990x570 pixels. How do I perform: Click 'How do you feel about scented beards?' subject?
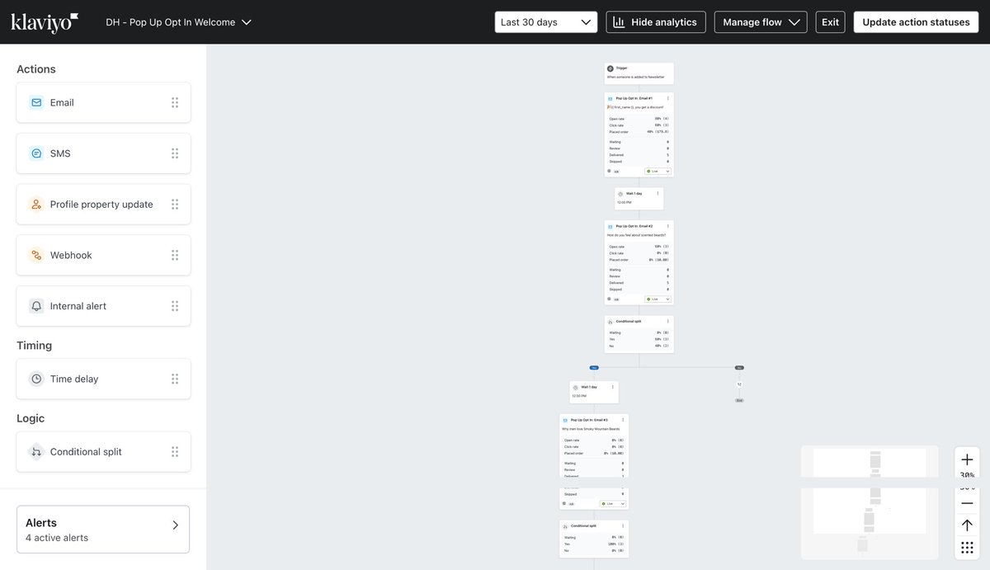tap(636, 235)
